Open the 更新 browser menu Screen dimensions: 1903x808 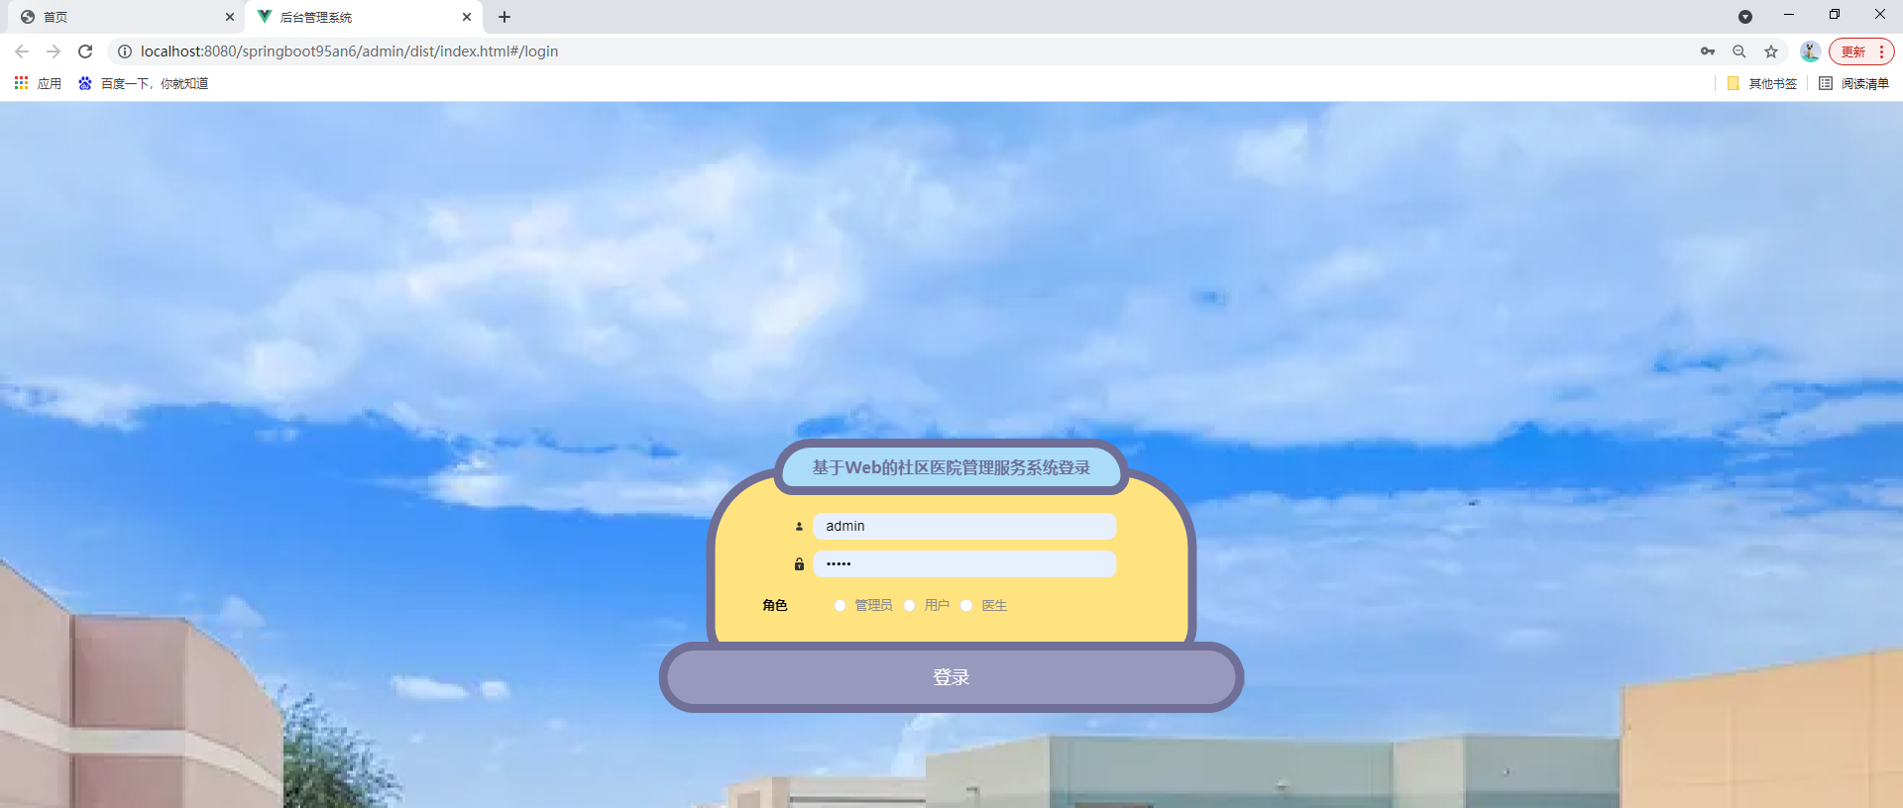click(1861, 51)
